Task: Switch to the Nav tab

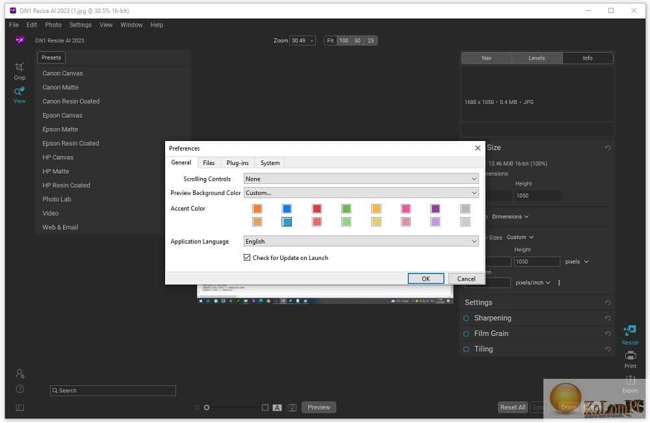Action: point(486,58)
